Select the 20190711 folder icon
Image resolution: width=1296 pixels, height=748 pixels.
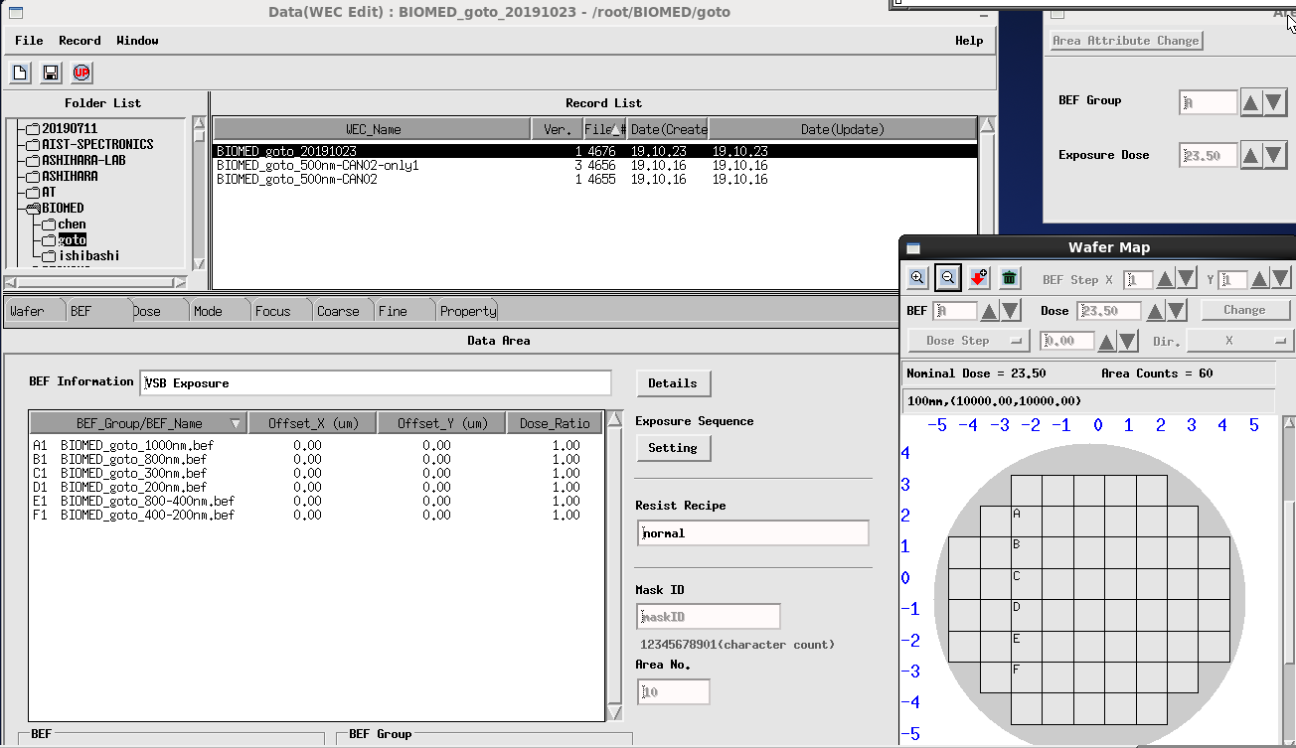[33, 129]
